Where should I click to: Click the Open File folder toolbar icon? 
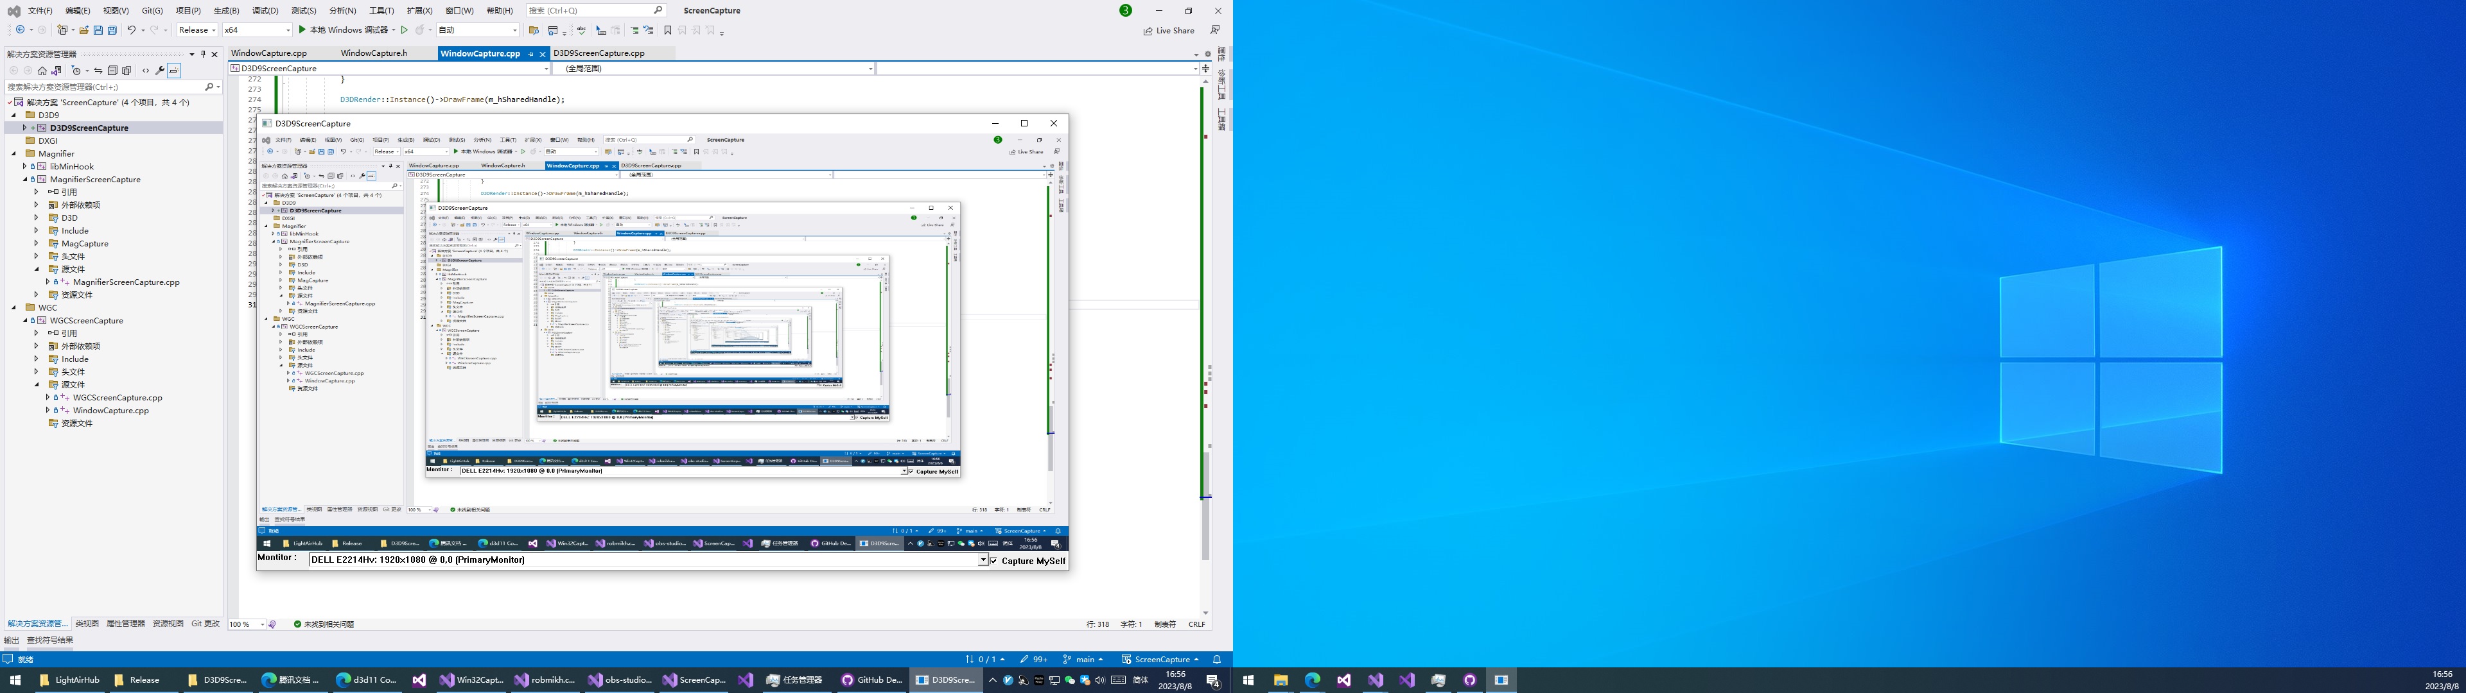click(x=84, y=30)
